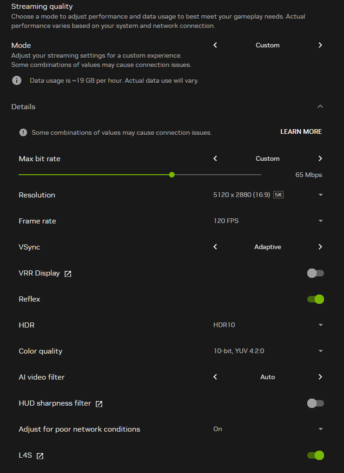Screen dimensions: 344x473
Task: Click the right arrow on AI video filter
Action: pyautogui.click(x=320, y=377)
